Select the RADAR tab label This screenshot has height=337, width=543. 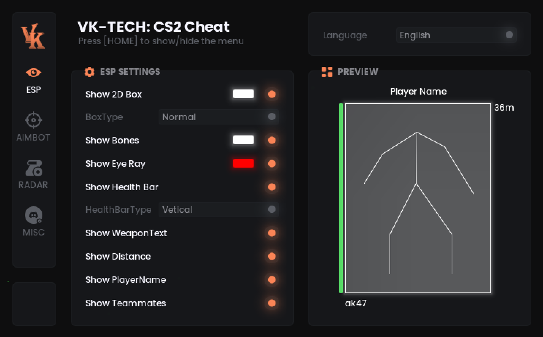click(x=33, y=185)
